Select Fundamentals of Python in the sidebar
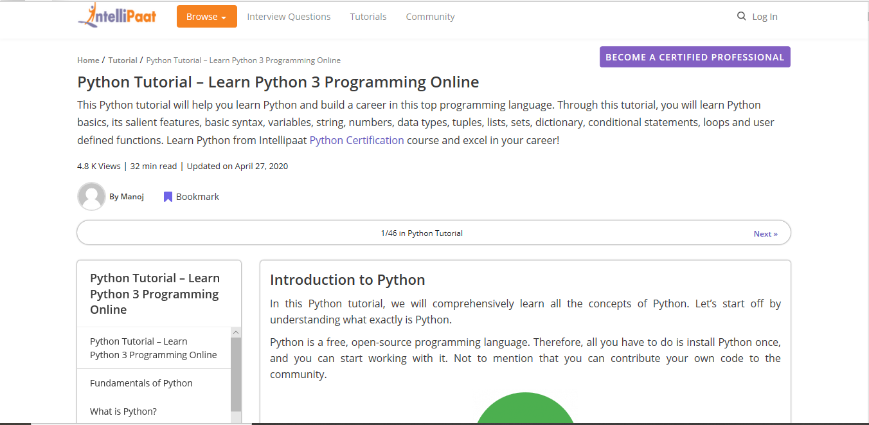The height and width of the screenshot is (425, 869). 141,383
